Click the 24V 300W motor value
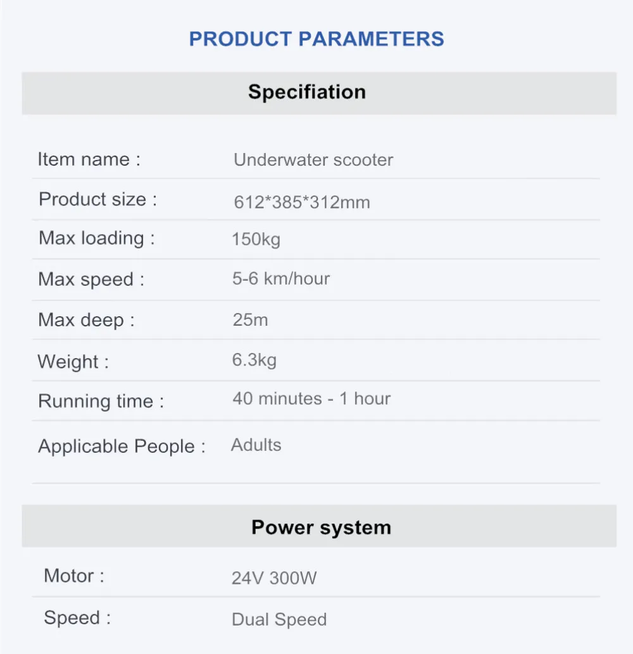 pos(274,578)
